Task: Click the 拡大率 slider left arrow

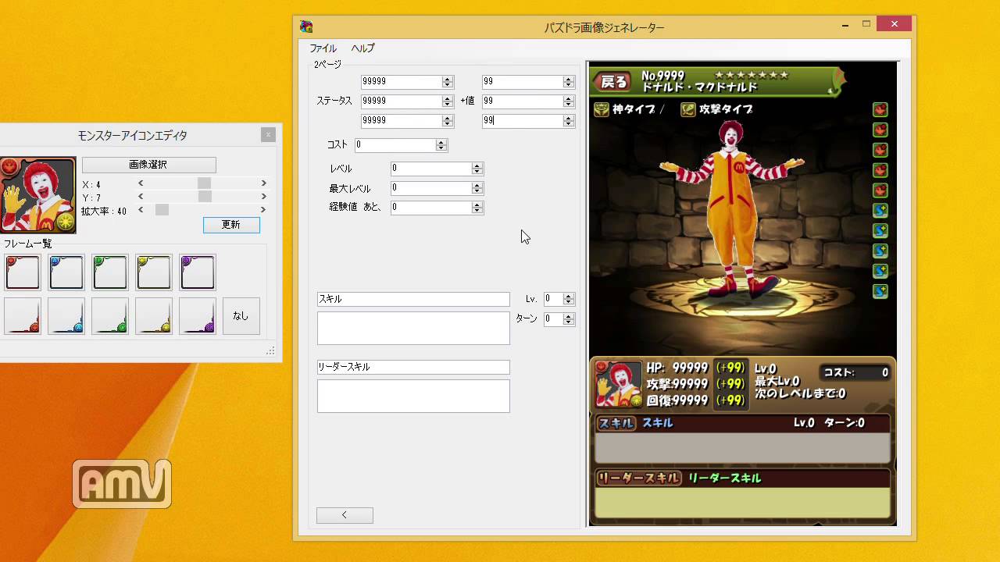Action: [x=141, y=210]
